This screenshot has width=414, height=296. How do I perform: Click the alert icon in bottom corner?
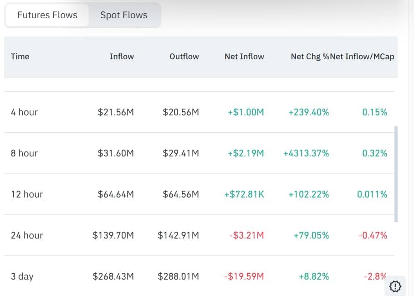396,286
